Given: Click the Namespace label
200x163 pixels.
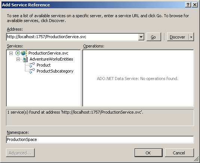Looking at the screenshot, I should [18, 132].
